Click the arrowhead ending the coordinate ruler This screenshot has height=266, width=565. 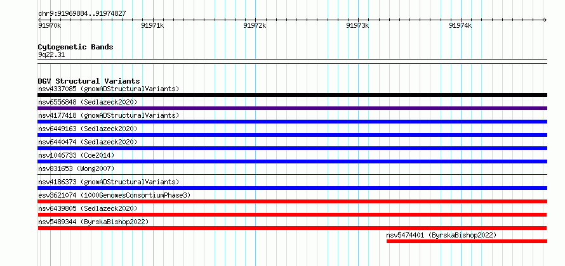545,20
